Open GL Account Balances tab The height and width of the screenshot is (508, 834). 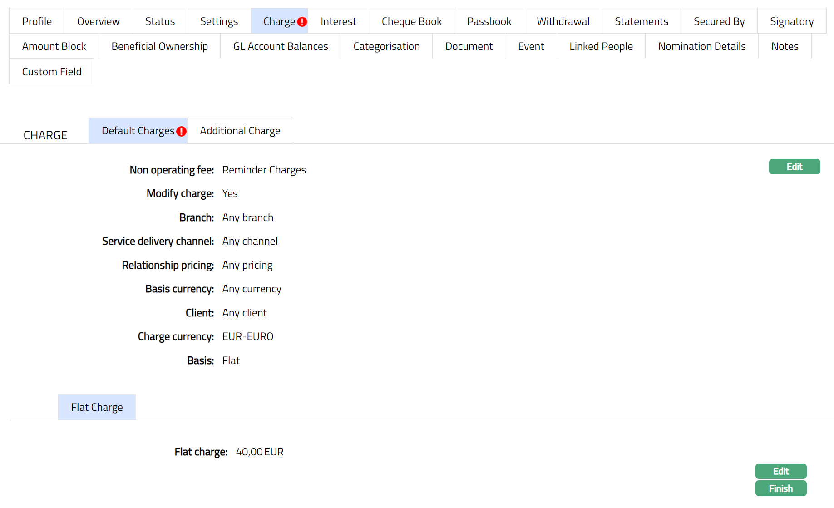(x=280, y=46)
